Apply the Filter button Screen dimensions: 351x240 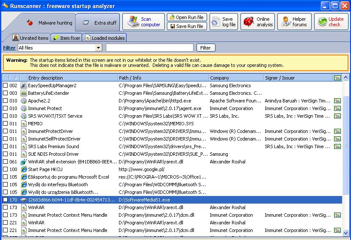[206, 48]
